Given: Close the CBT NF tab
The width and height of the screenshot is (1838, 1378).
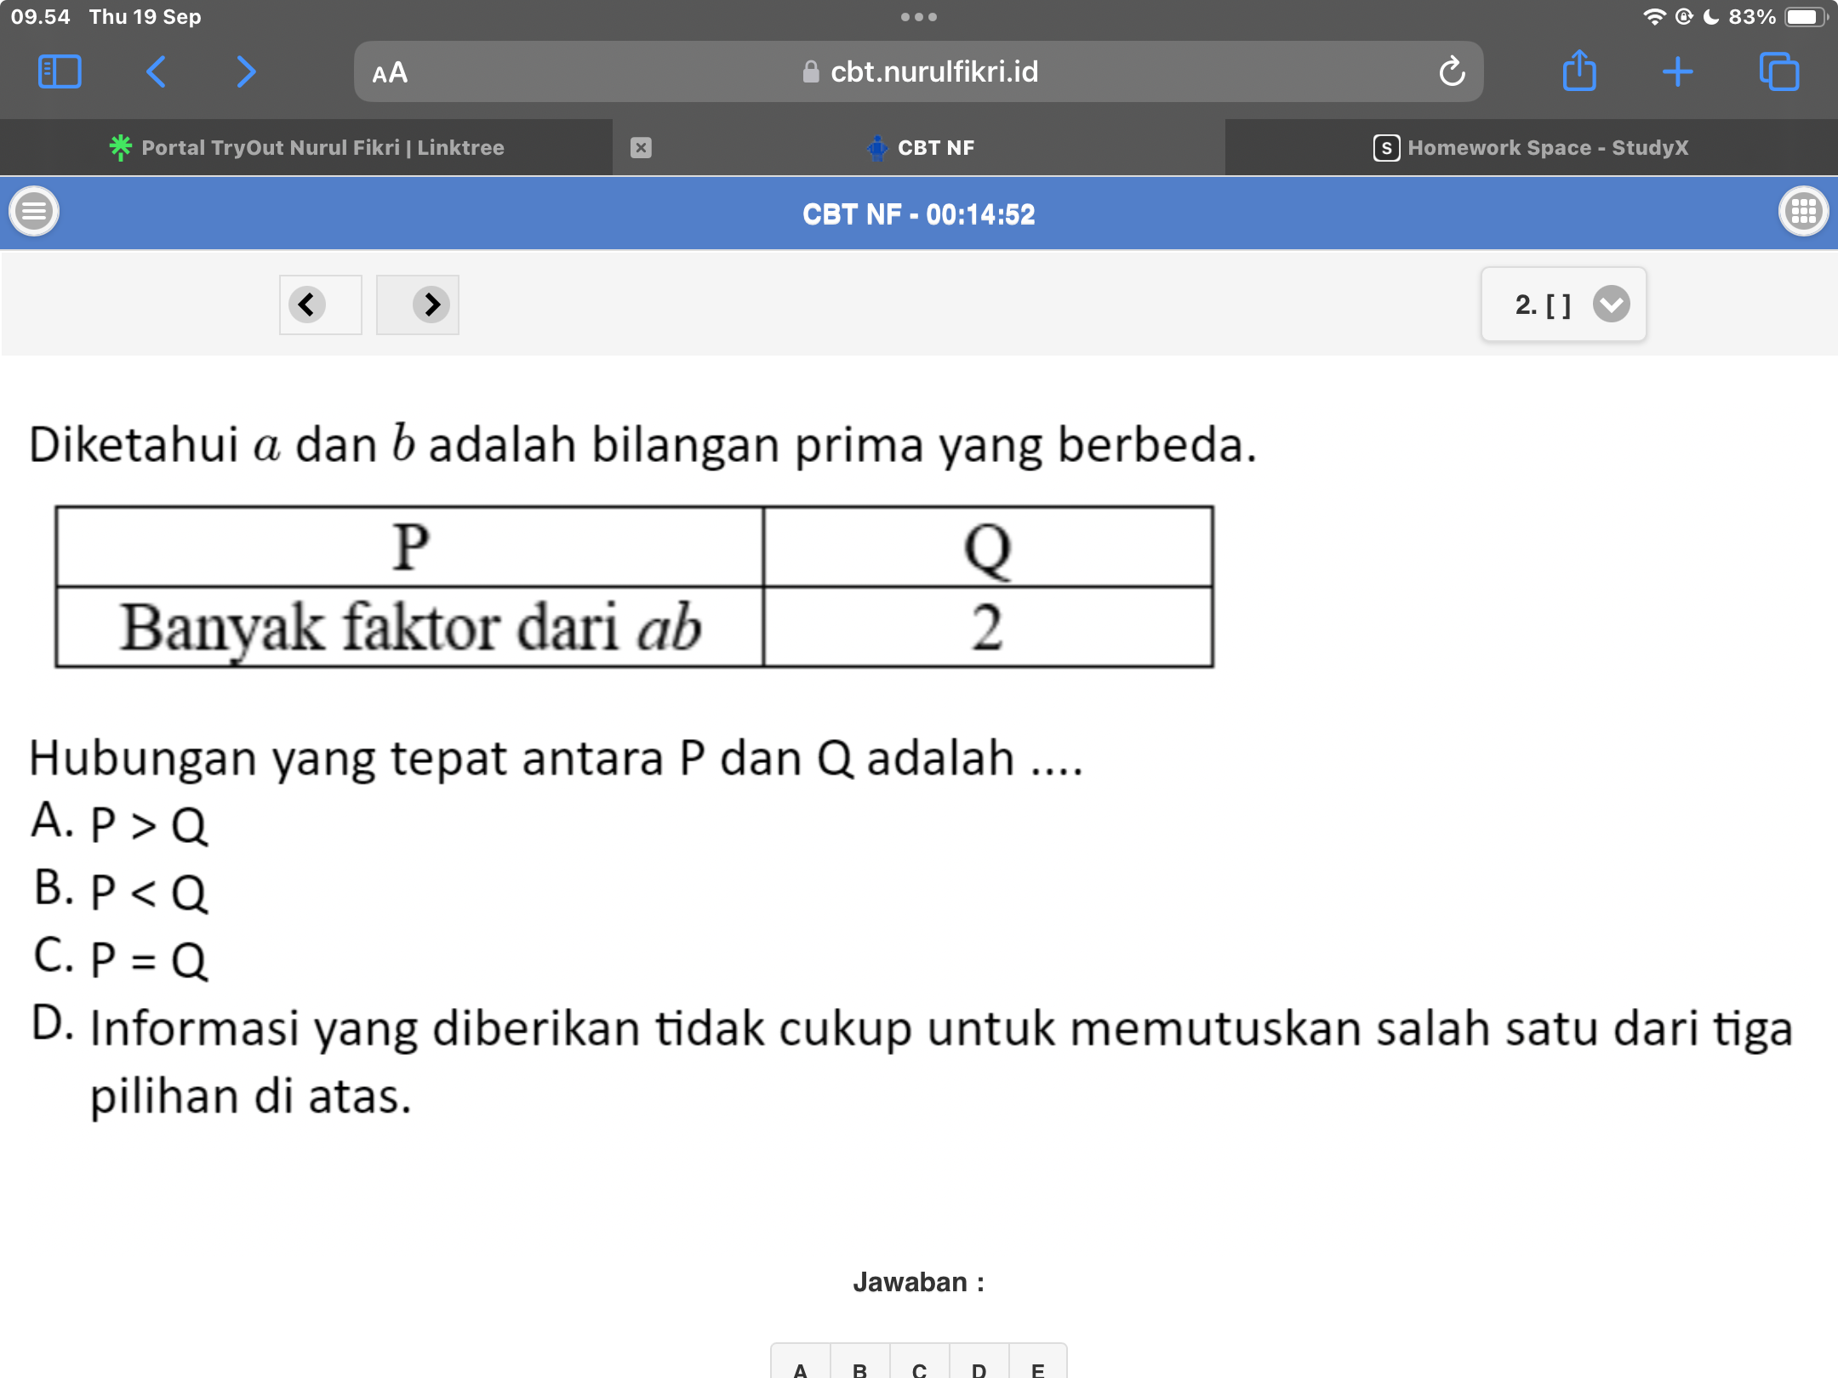Looking at the screenshot, I should pos(641,148).
